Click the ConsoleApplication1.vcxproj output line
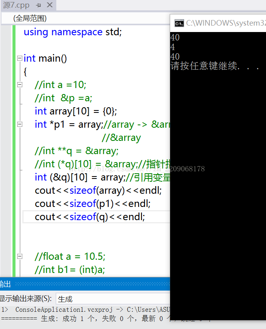 tap(85, 309)
